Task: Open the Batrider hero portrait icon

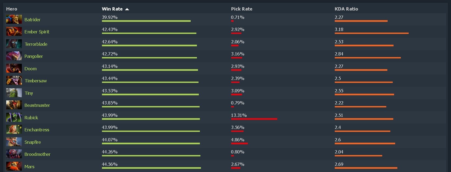Action: click(14, 19)
